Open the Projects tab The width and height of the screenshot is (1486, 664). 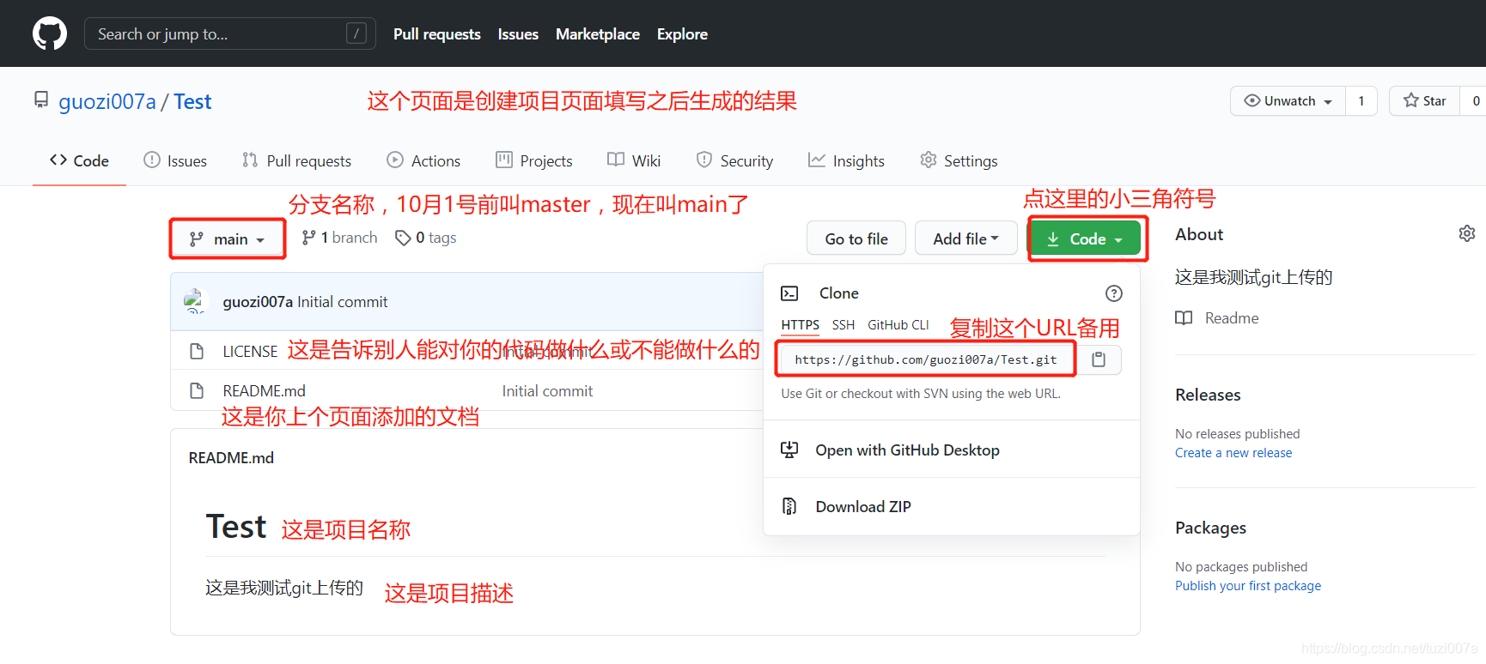tap(534, 160)
